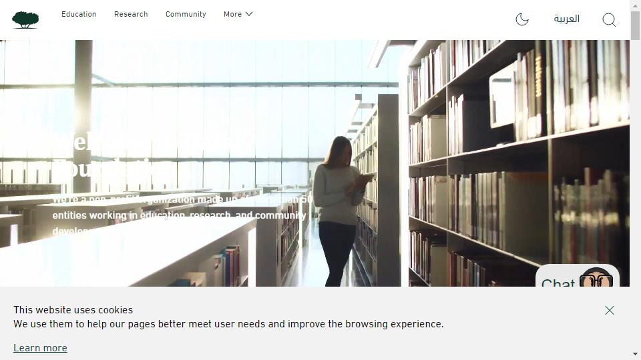The height and width of the screenshot is (360, 641).
Task: Click the non-profit organization description paragraph
Action: (182, 215)
